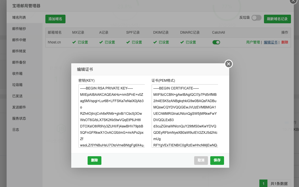Click the 邮箱域名 column header

[55, 33]
